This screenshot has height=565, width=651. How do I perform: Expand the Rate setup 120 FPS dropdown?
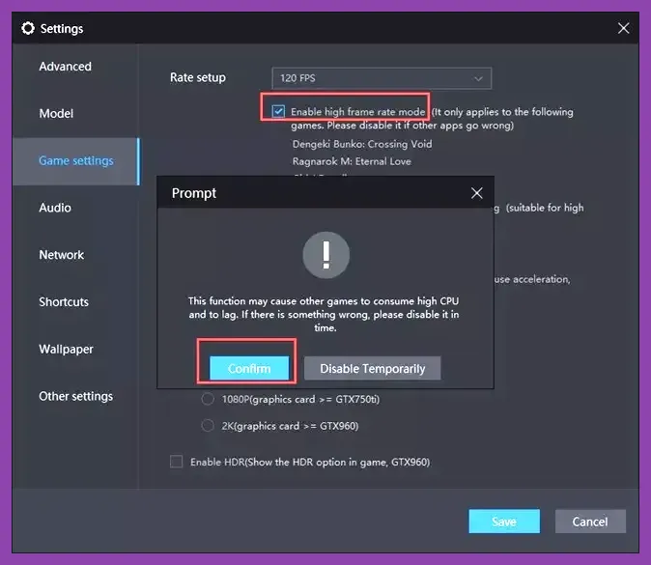point(382,78)
